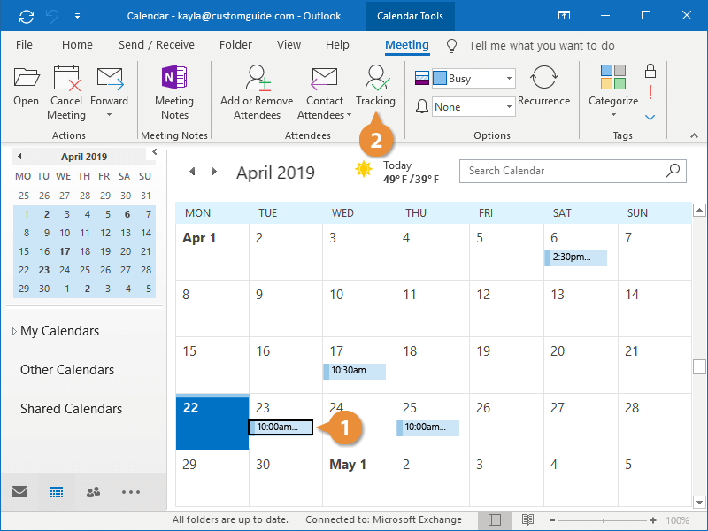Image resolution: width=708 pixels, height=531 pixels.
Task: Click the Today weather forecast text
Action: (411, 173)
